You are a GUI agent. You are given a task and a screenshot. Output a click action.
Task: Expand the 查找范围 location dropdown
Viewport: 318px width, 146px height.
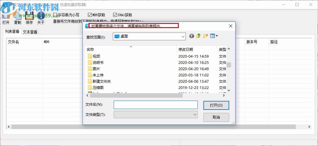click(183, 36)
